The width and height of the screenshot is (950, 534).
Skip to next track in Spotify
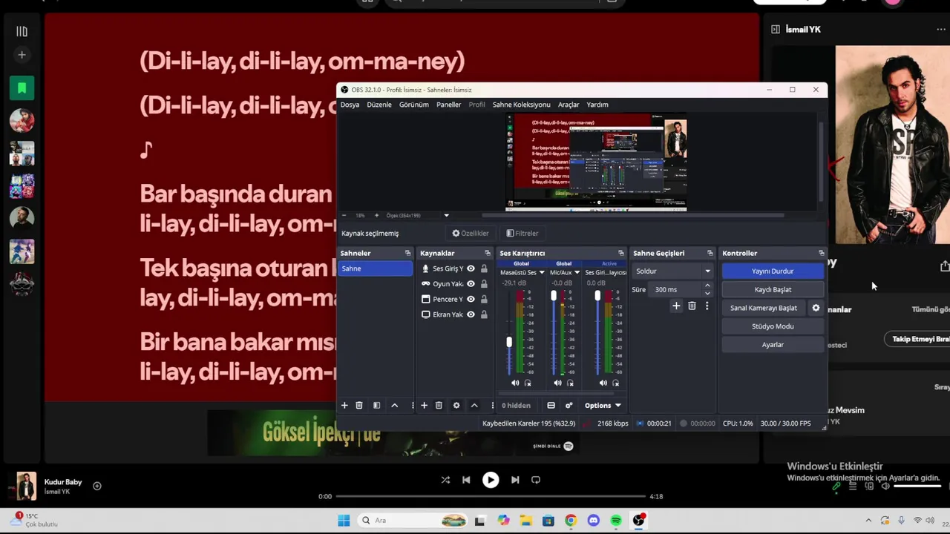coord(515,480)
